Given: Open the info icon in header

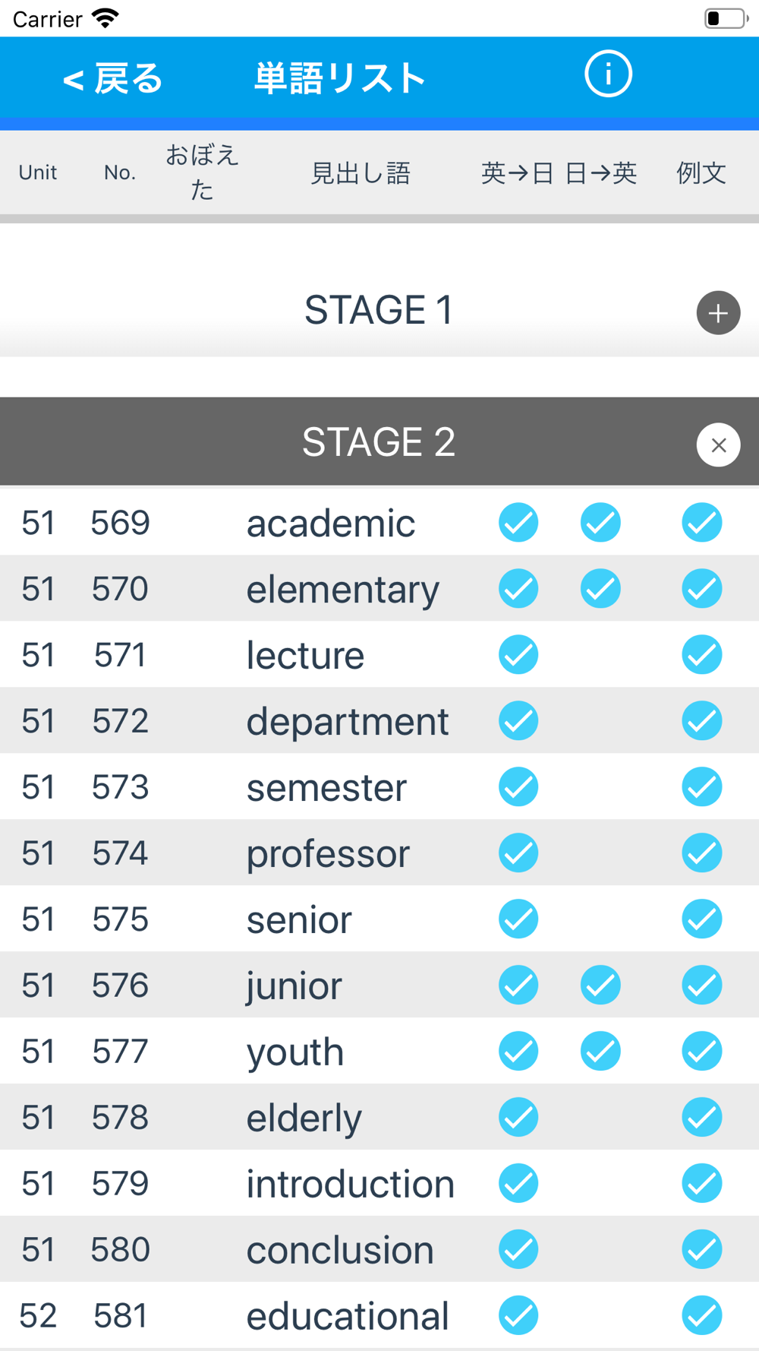Looking at the screenshot, I should (x=608, y=74).
